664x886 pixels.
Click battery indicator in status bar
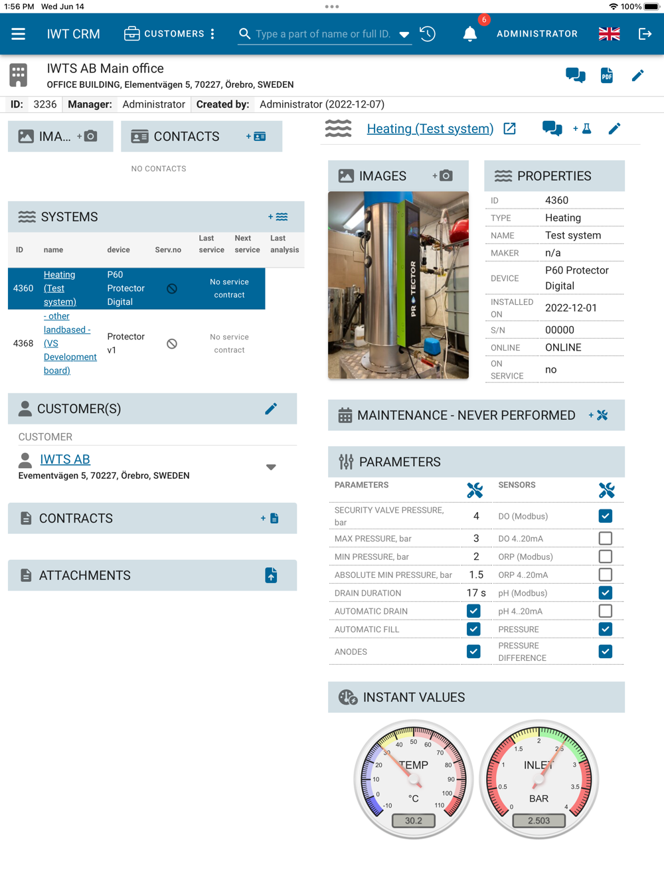click(651, 7)
